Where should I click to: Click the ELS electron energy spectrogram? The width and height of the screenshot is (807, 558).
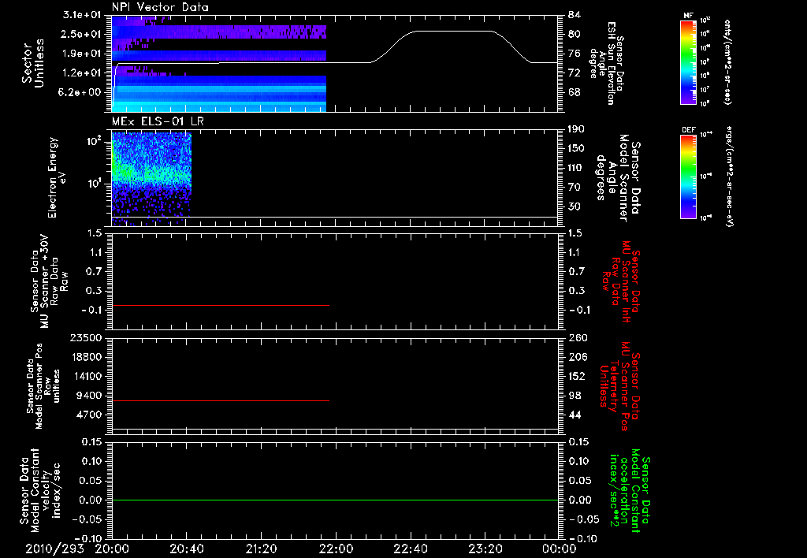click(152, 179)
